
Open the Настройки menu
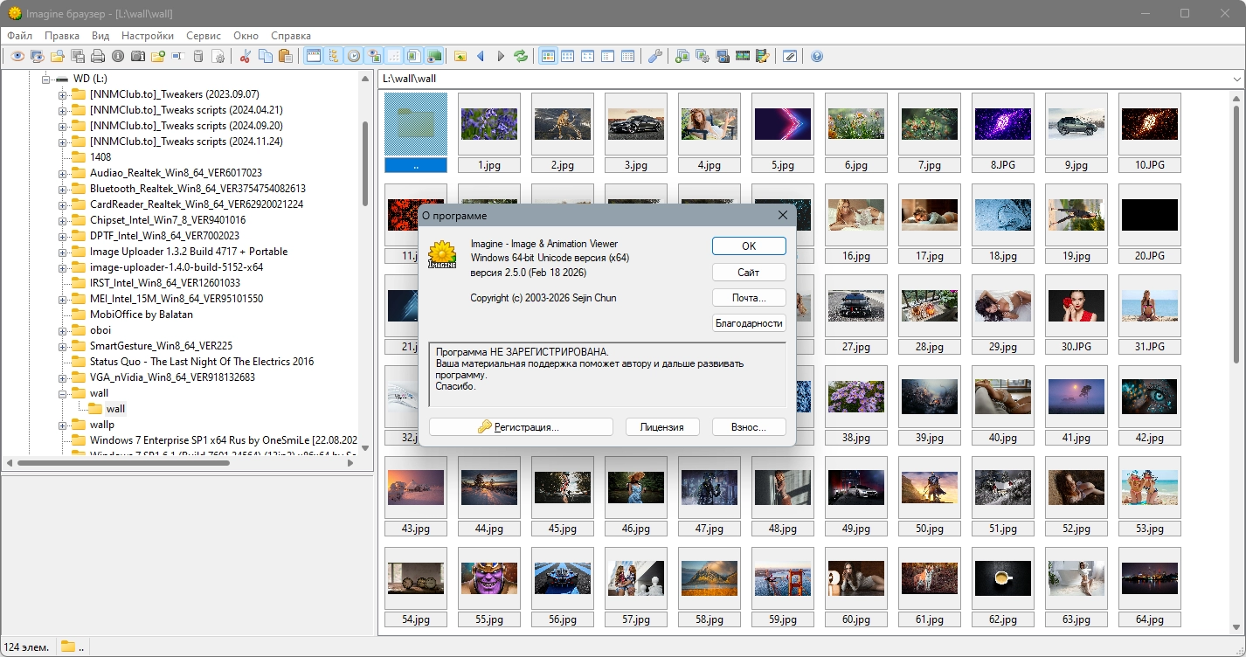147,36
